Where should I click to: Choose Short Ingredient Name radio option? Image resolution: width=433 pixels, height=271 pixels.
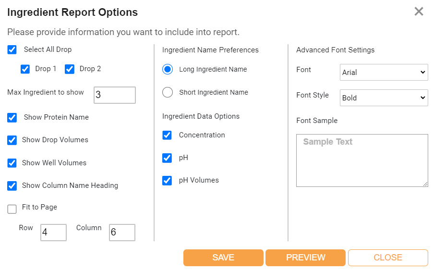(168, 92)
